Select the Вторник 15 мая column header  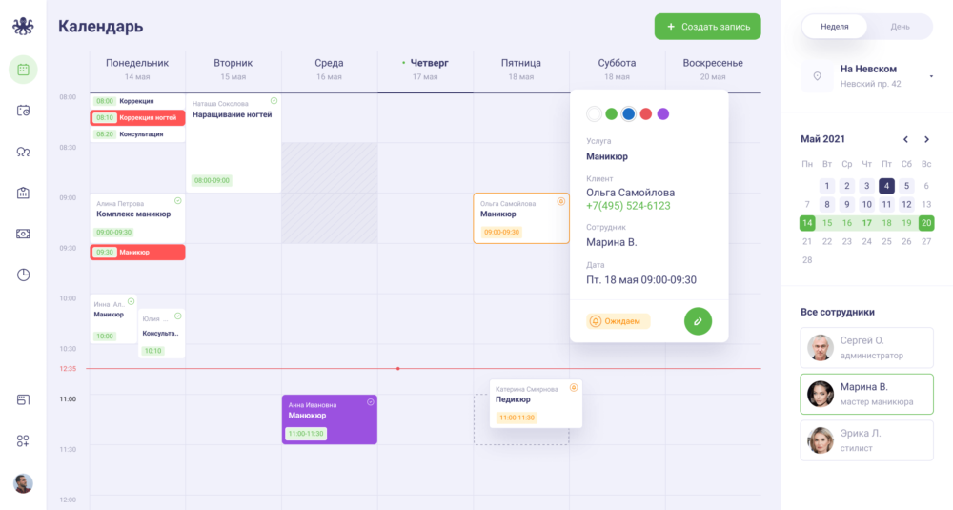(x=233, y=70)
